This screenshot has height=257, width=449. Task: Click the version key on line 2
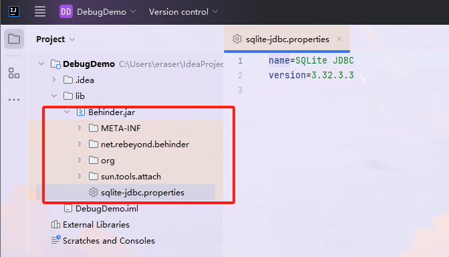click(x=287, y=75)
